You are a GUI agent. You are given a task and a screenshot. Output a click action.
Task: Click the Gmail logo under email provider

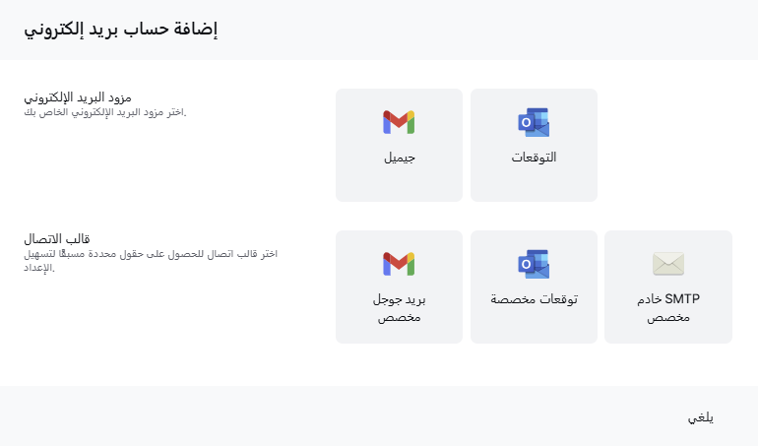pyautogui.click(x=399, y=122)
